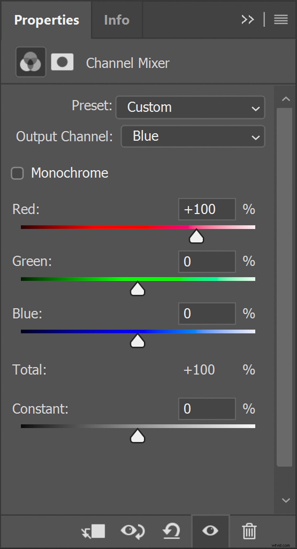Click the Green percentage input field
This screenshot has height=549, width=297.
[207, 261]
